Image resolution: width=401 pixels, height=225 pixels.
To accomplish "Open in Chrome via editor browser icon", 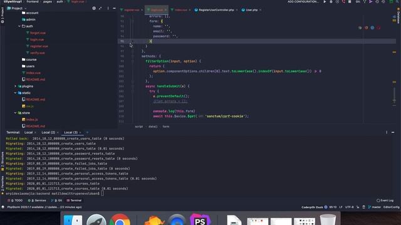I will point(360,27).
